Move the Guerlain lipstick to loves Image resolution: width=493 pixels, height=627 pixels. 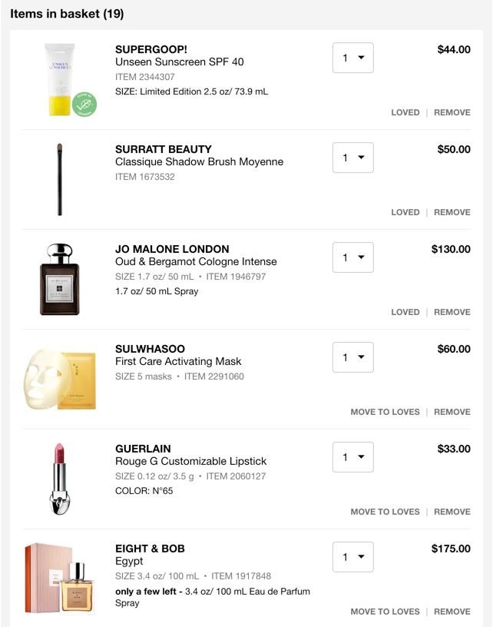point(385,512)
